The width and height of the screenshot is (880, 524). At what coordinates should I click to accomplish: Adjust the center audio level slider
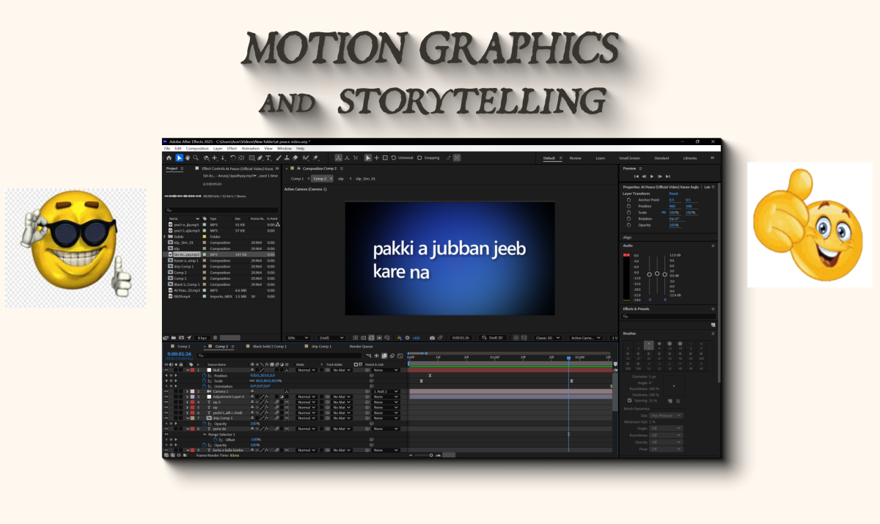[x=657, y=274]
